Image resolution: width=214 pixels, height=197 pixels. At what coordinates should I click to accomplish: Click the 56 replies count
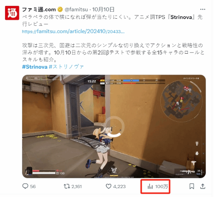pyautogui.click(x=33, y=187)
